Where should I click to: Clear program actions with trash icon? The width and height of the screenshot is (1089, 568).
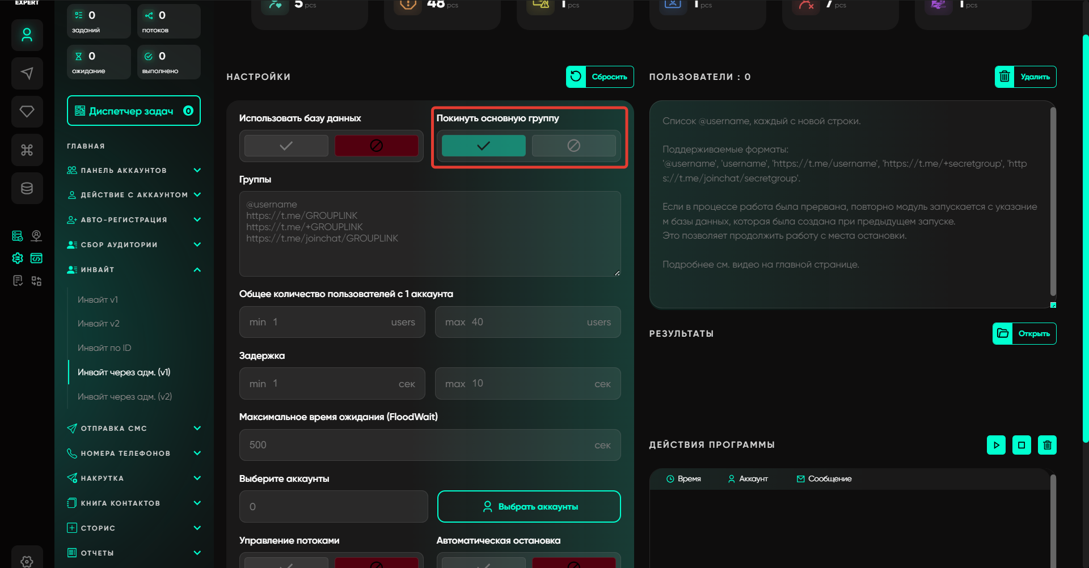[1047, 445]
